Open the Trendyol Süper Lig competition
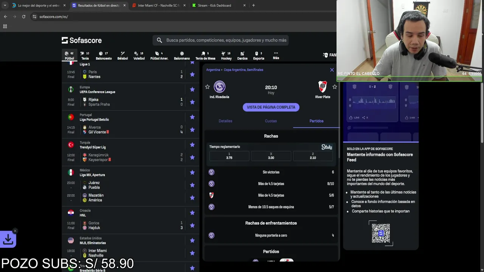Screen dimensions: 484x272 coord(93,147)
